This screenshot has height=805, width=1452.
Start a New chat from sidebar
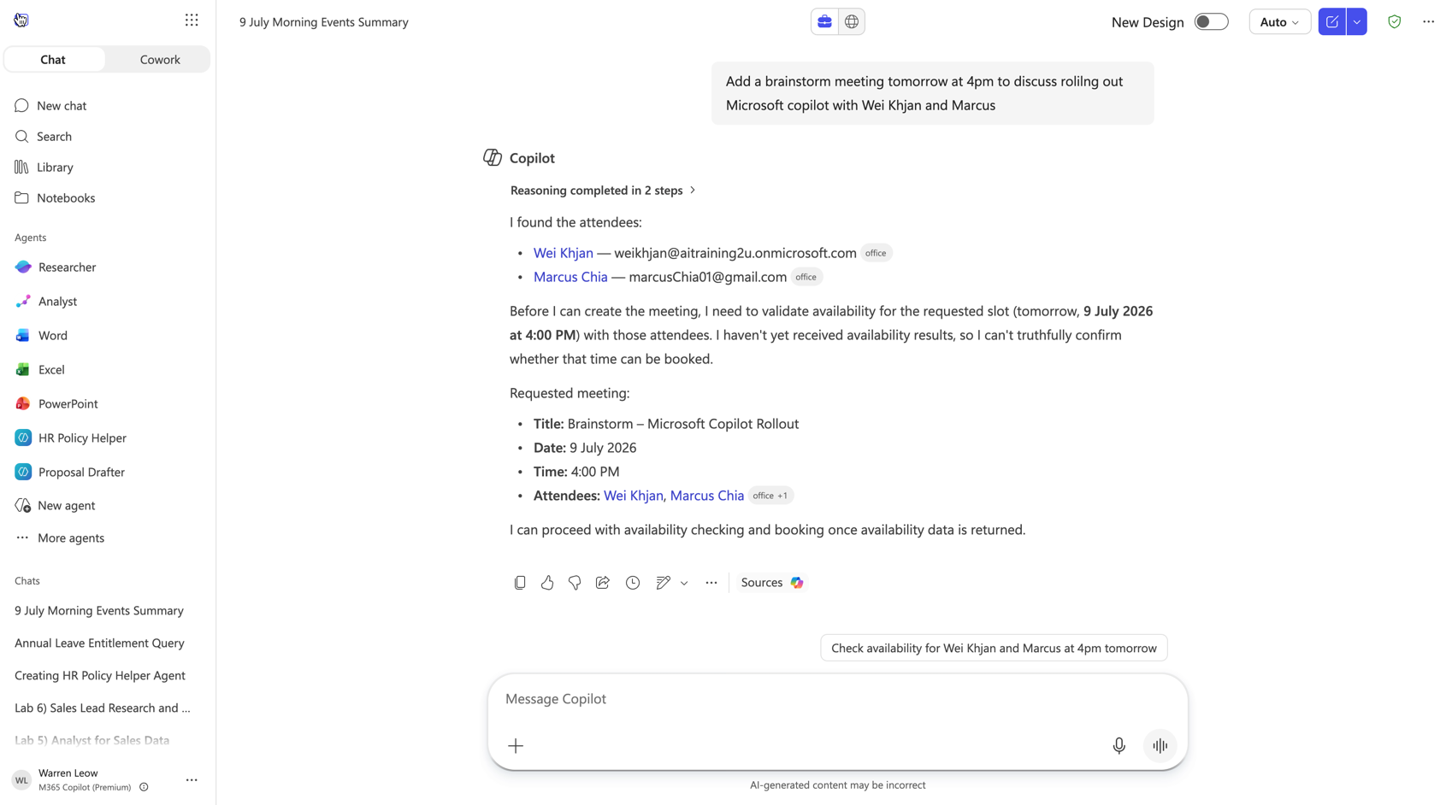[x=107, y=105]
